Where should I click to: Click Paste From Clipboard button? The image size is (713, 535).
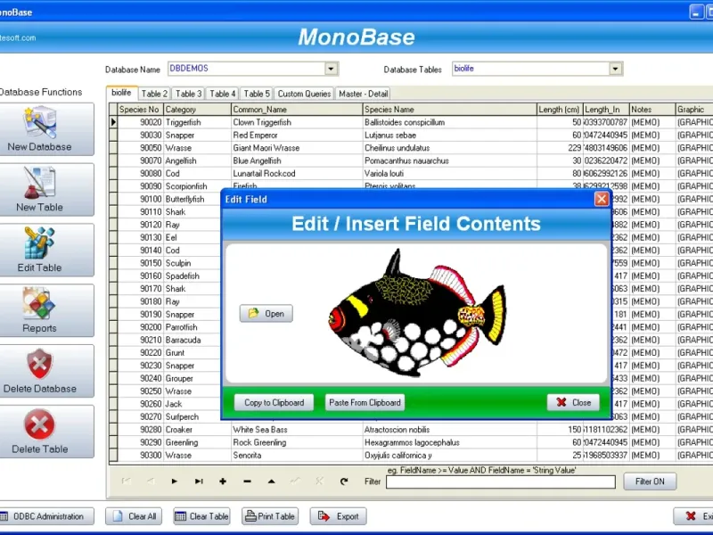(365, 403)
